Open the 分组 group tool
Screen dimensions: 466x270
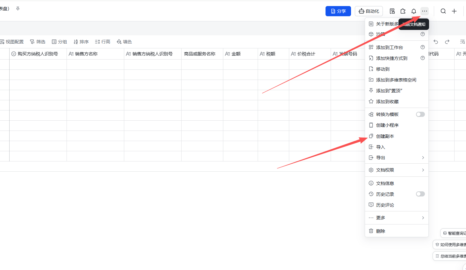[59, 42]
